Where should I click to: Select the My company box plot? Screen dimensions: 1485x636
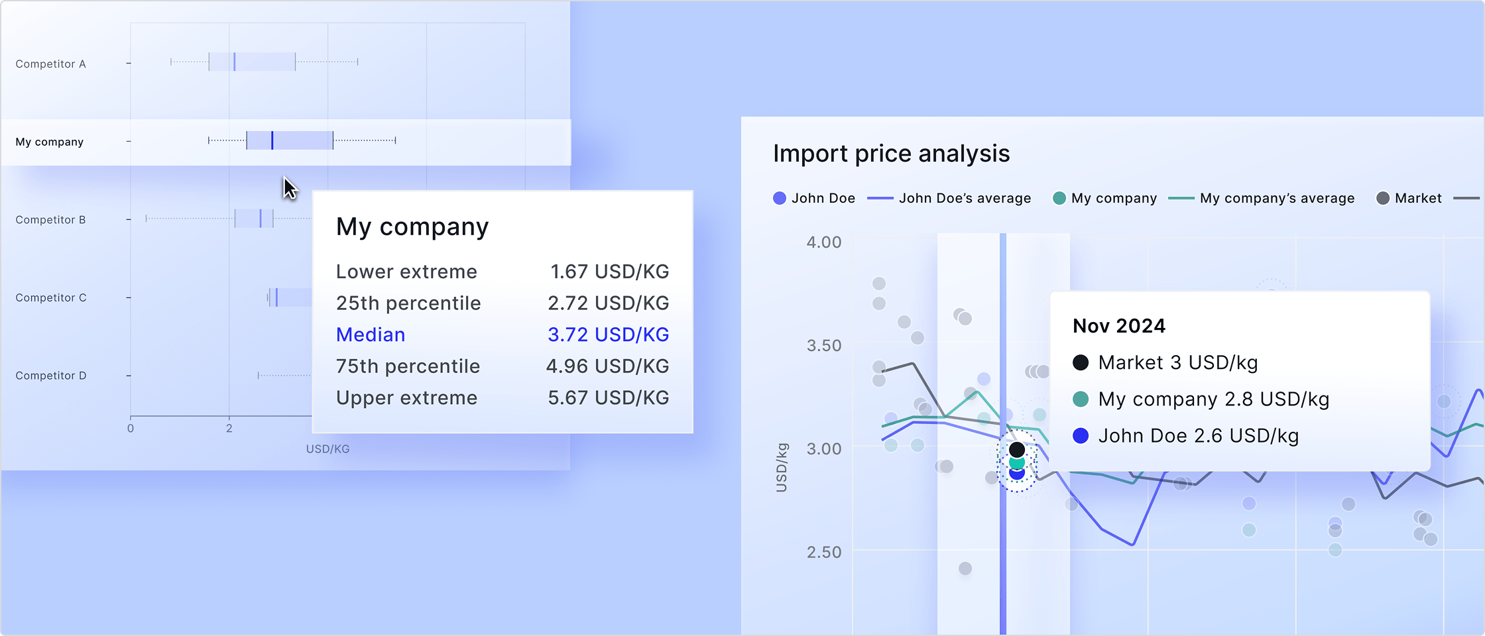click(290, 141)
